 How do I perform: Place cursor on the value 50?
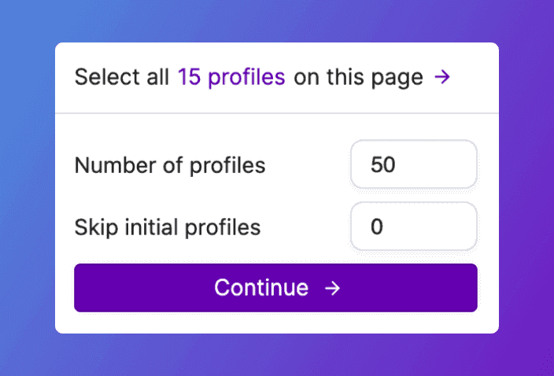(382, 164)
